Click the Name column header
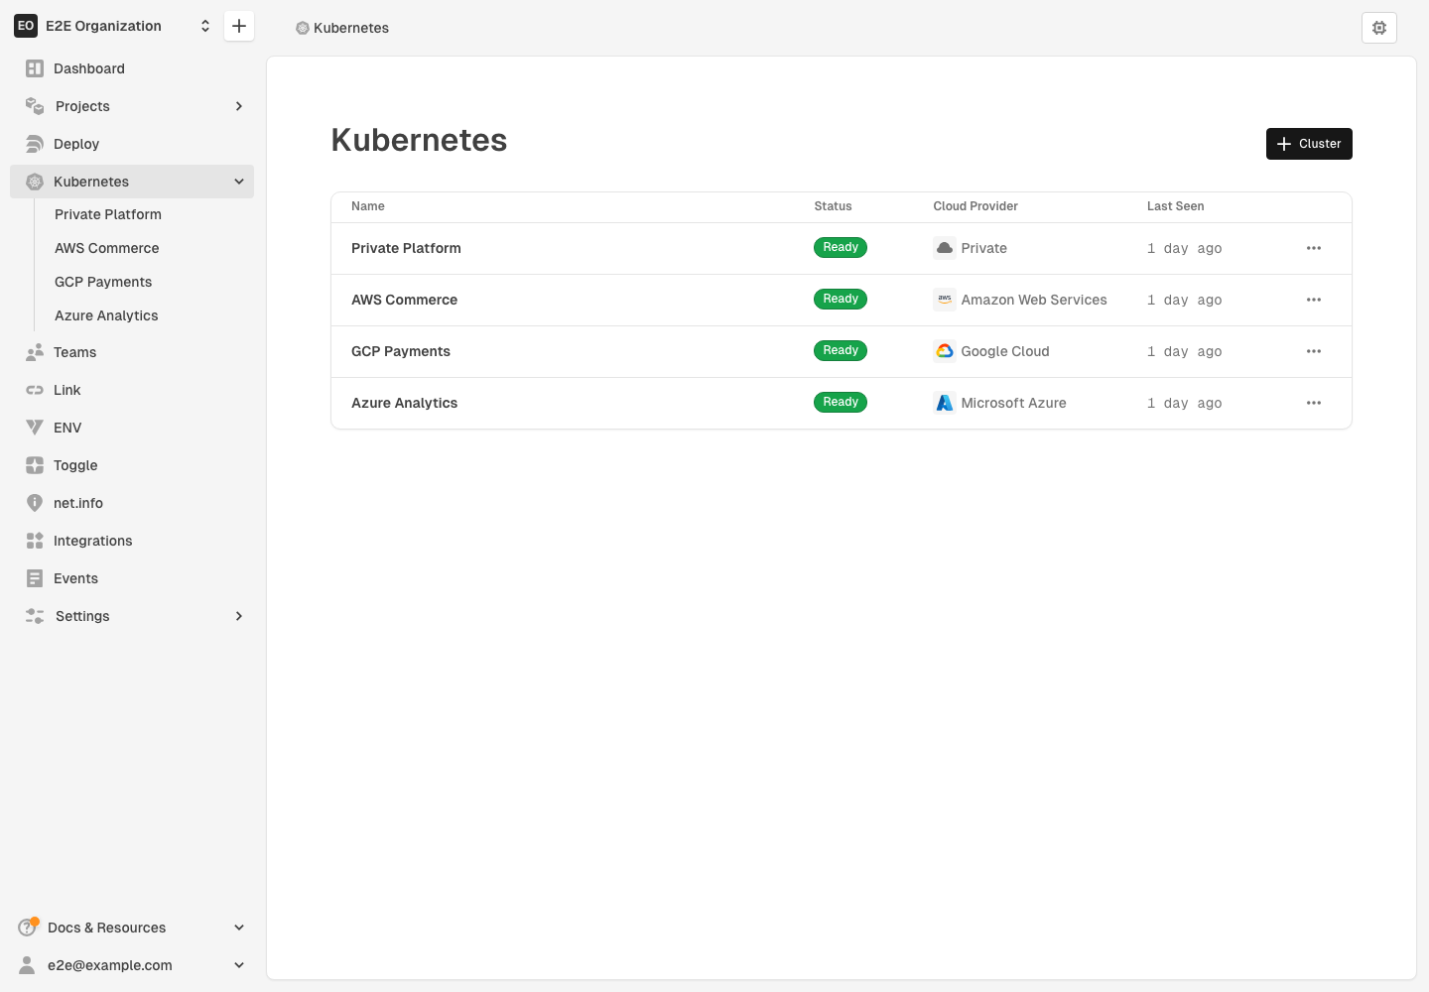Image resolution: width=1429 pixels, height=992 pixels. tap(368, 206)
